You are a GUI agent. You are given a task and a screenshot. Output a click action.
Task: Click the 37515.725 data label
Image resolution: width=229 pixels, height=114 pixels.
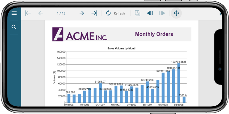coord(85,89)
